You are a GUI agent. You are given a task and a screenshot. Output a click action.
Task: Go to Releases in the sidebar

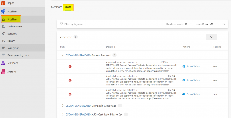click(12, 34)
